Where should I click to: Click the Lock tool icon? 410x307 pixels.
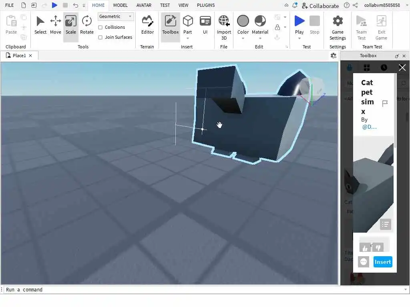click(x=277, y=27)
